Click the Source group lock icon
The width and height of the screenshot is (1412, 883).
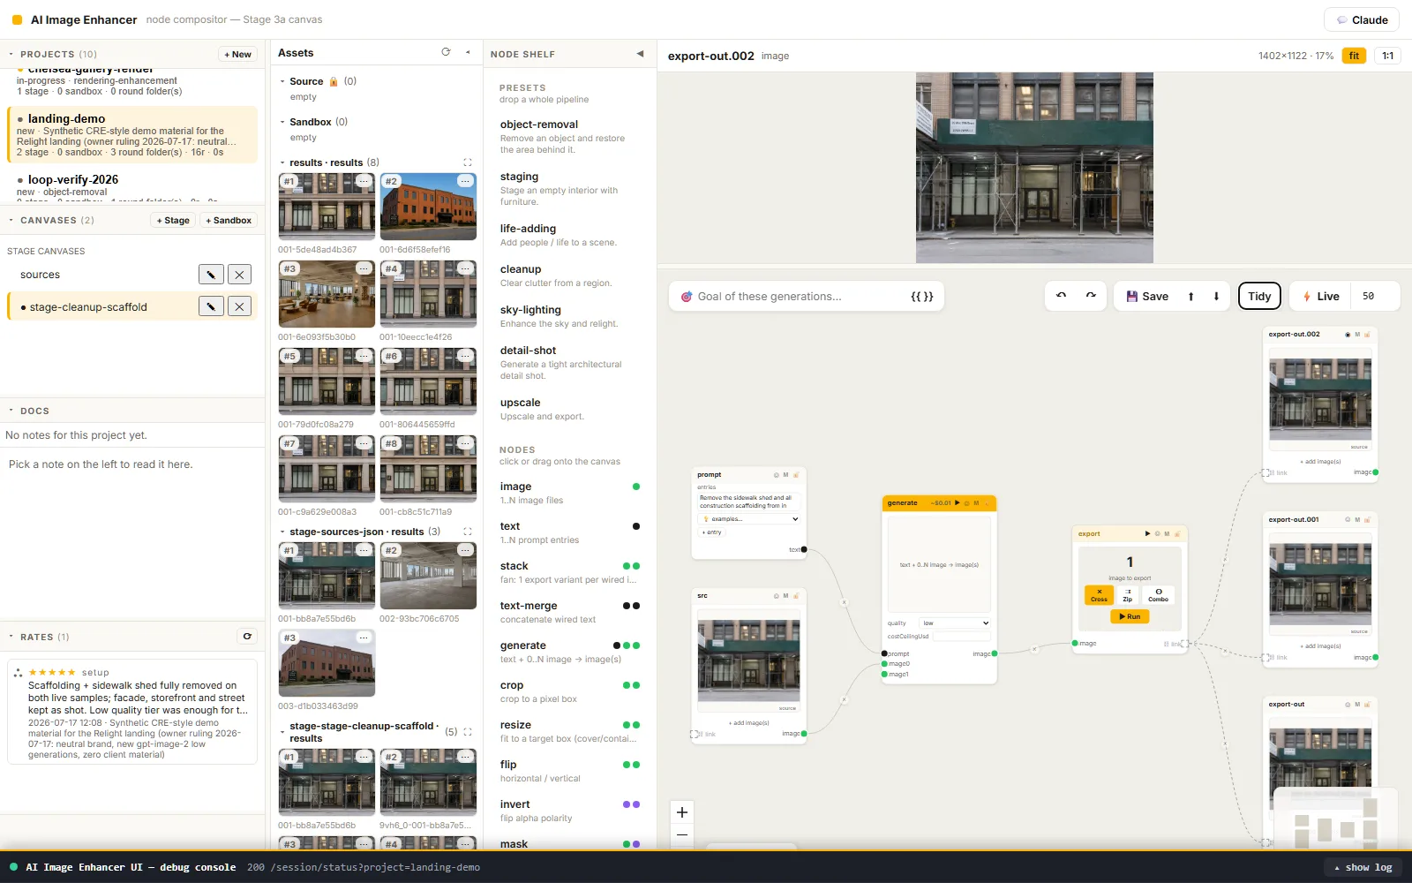pyautogui.click(x=334, y=81)
